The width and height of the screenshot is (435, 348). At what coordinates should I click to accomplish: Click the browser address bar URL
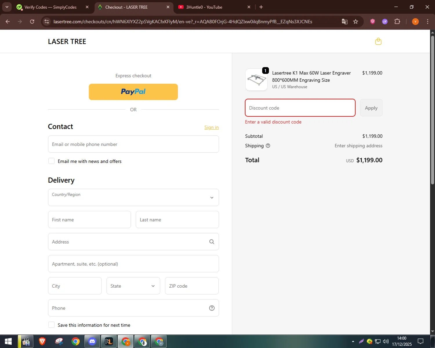tap(183, 21)
